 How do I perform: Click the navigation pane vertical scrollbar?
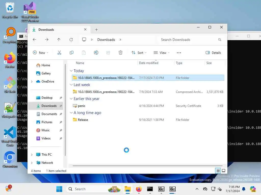coord(65,110)
